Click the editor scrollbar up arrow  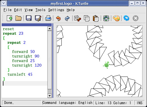[x=49, y=29]
